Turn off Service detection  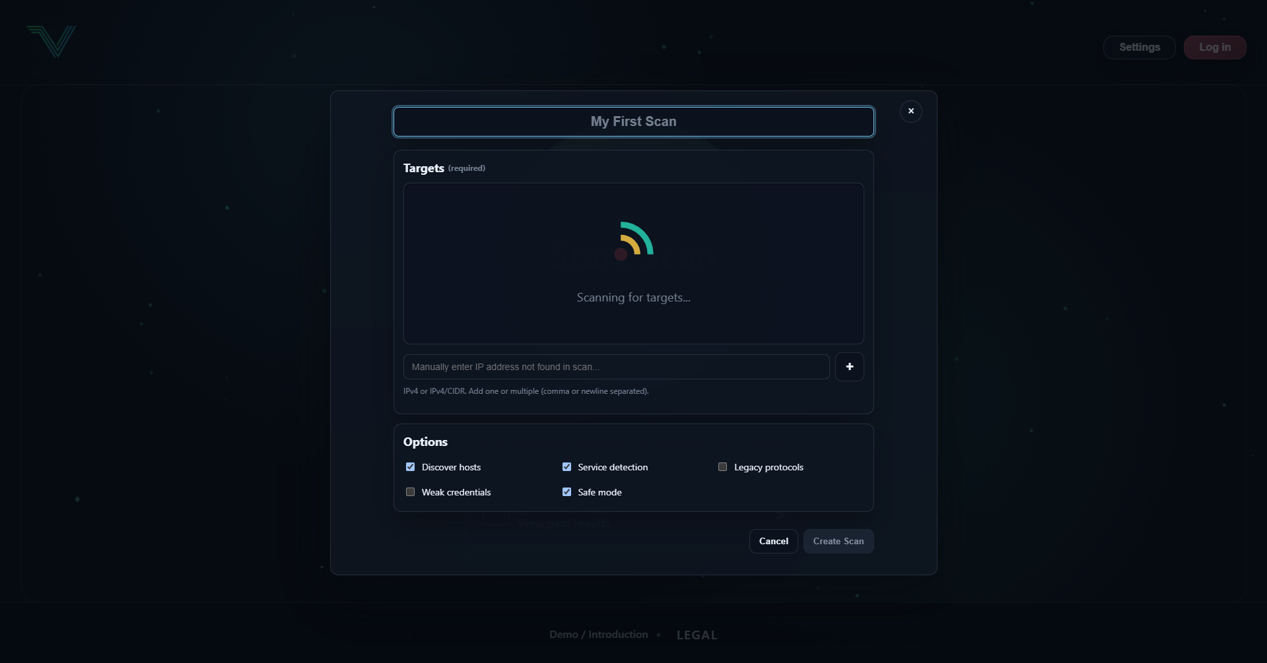tap(566, 466)
